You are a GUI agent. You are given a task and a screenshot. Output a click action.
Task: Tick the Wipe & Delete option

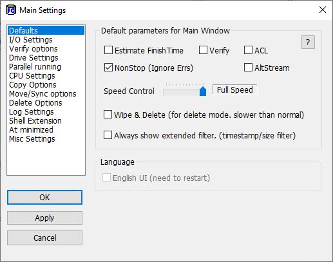click(x=108, y=115)
